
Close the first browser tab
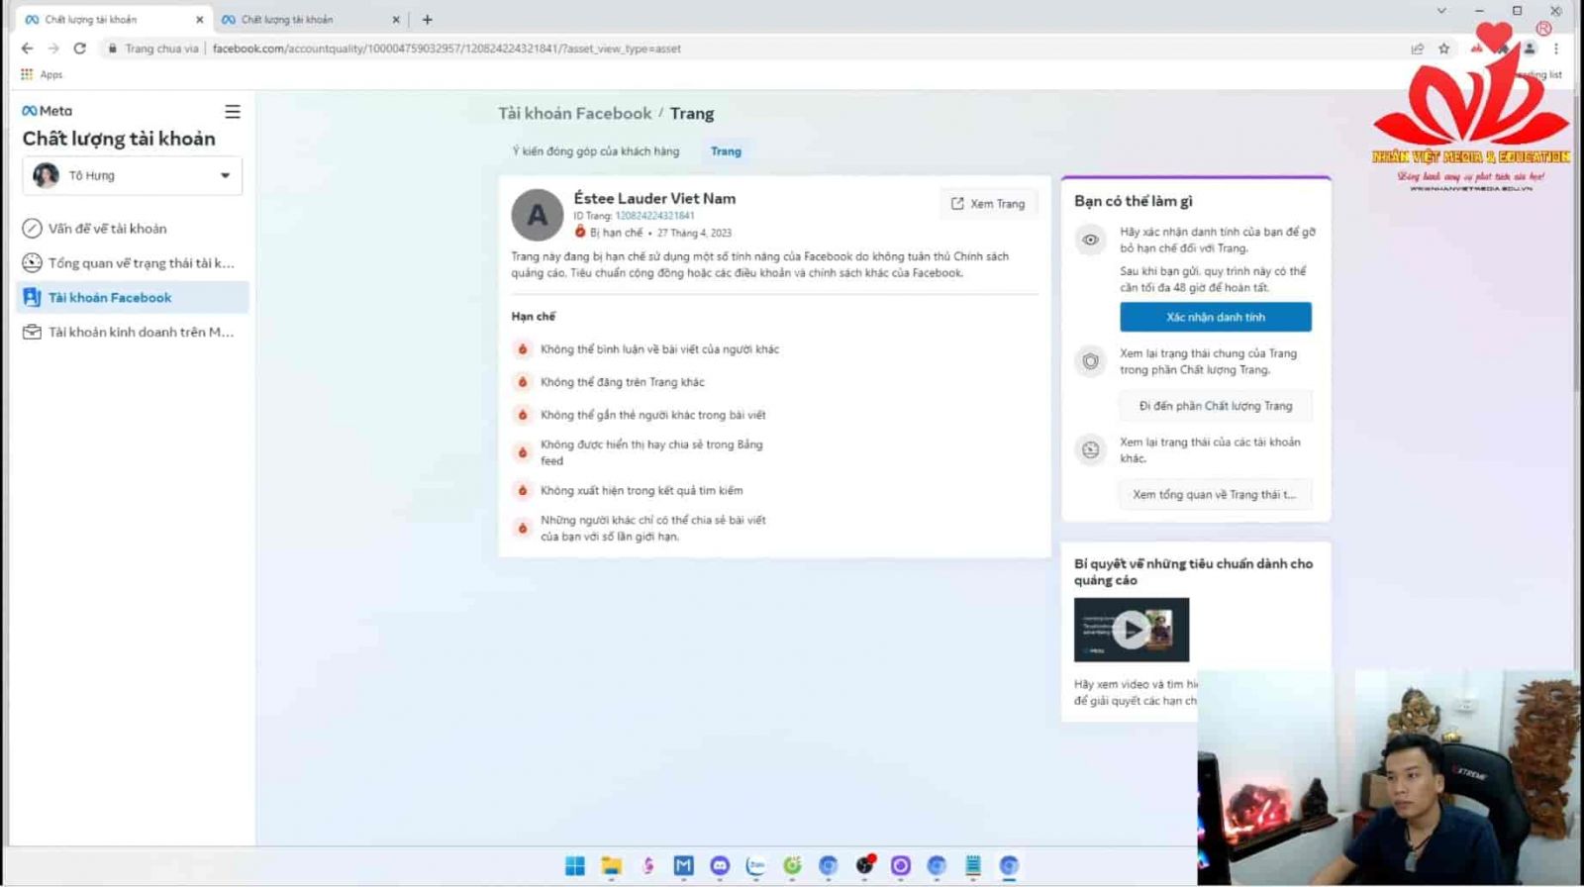tap(199, 20)
